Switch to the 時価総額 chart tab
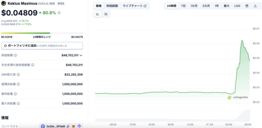Screen dimensions: 262x128 [x=112, y=6]
